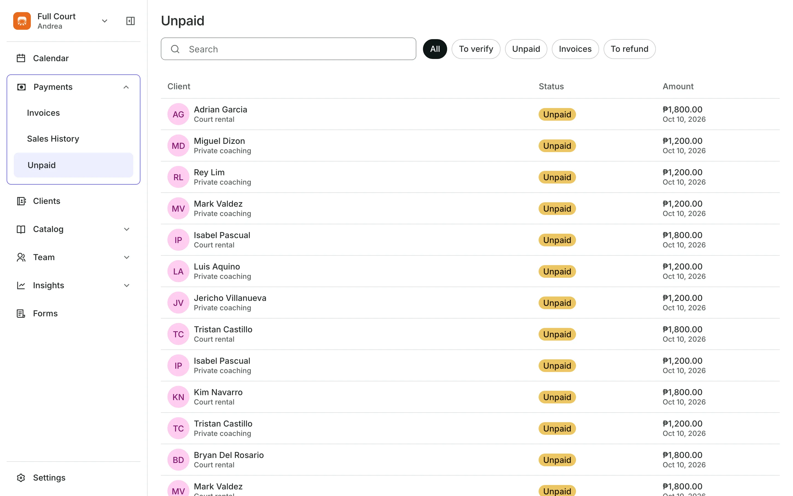Open Miguel Dizon's name in the list

[x=219, y=141]
